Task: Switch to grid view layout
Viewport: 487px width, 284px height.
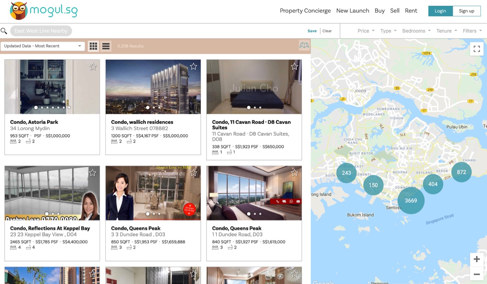Action: 93,46
